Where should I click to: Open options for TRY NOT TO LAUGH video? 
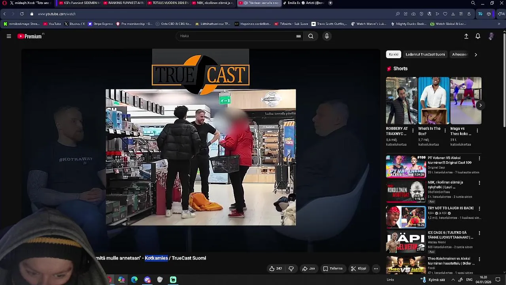[479, 208]
